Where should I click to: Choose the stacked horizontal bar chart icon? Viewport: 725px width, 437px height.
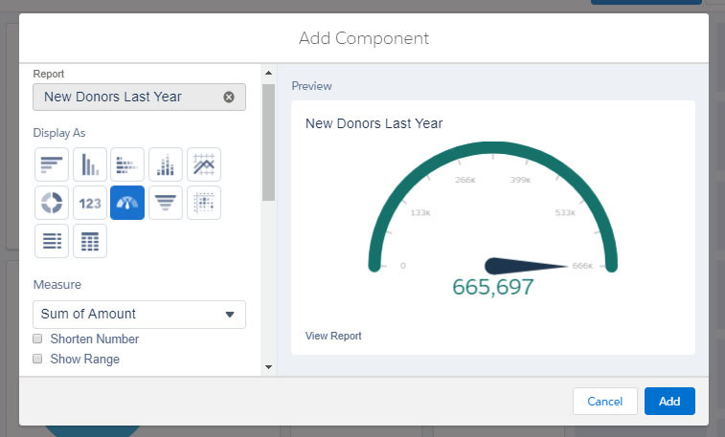[x=127, y=164]
